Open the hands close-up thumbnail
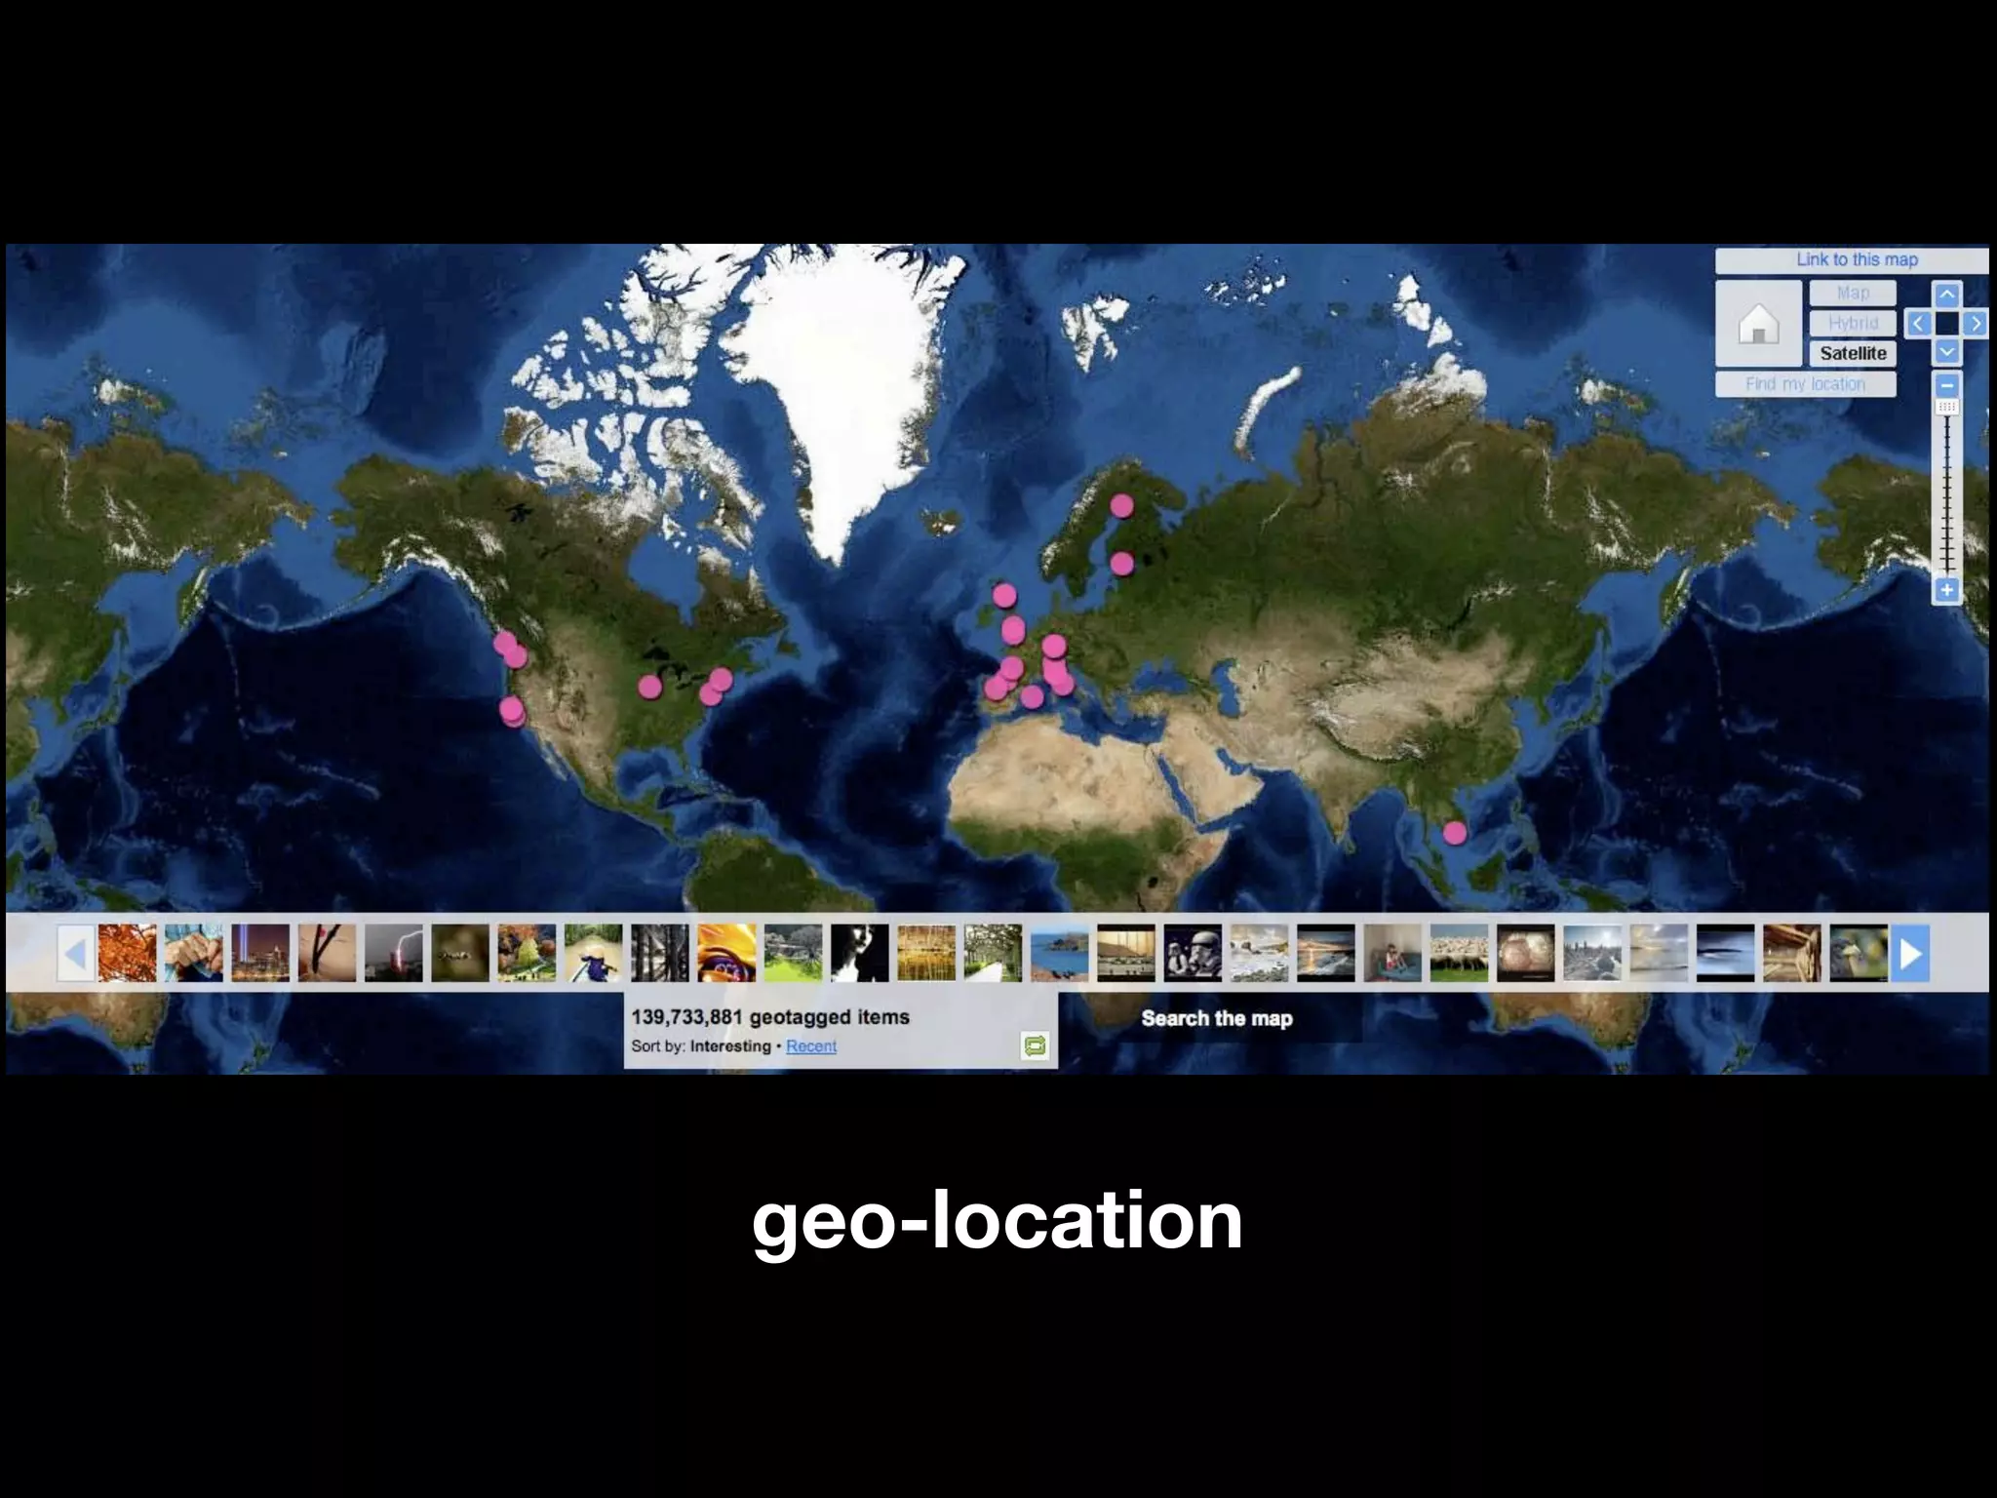This screenshot has height=1498, width=1997. tap(194, 953)
